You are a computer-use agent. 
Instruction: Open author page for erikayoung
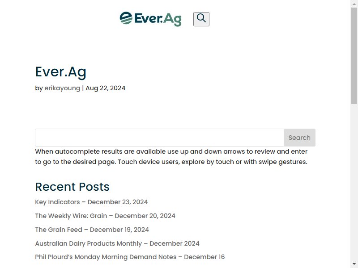[62, 88]
